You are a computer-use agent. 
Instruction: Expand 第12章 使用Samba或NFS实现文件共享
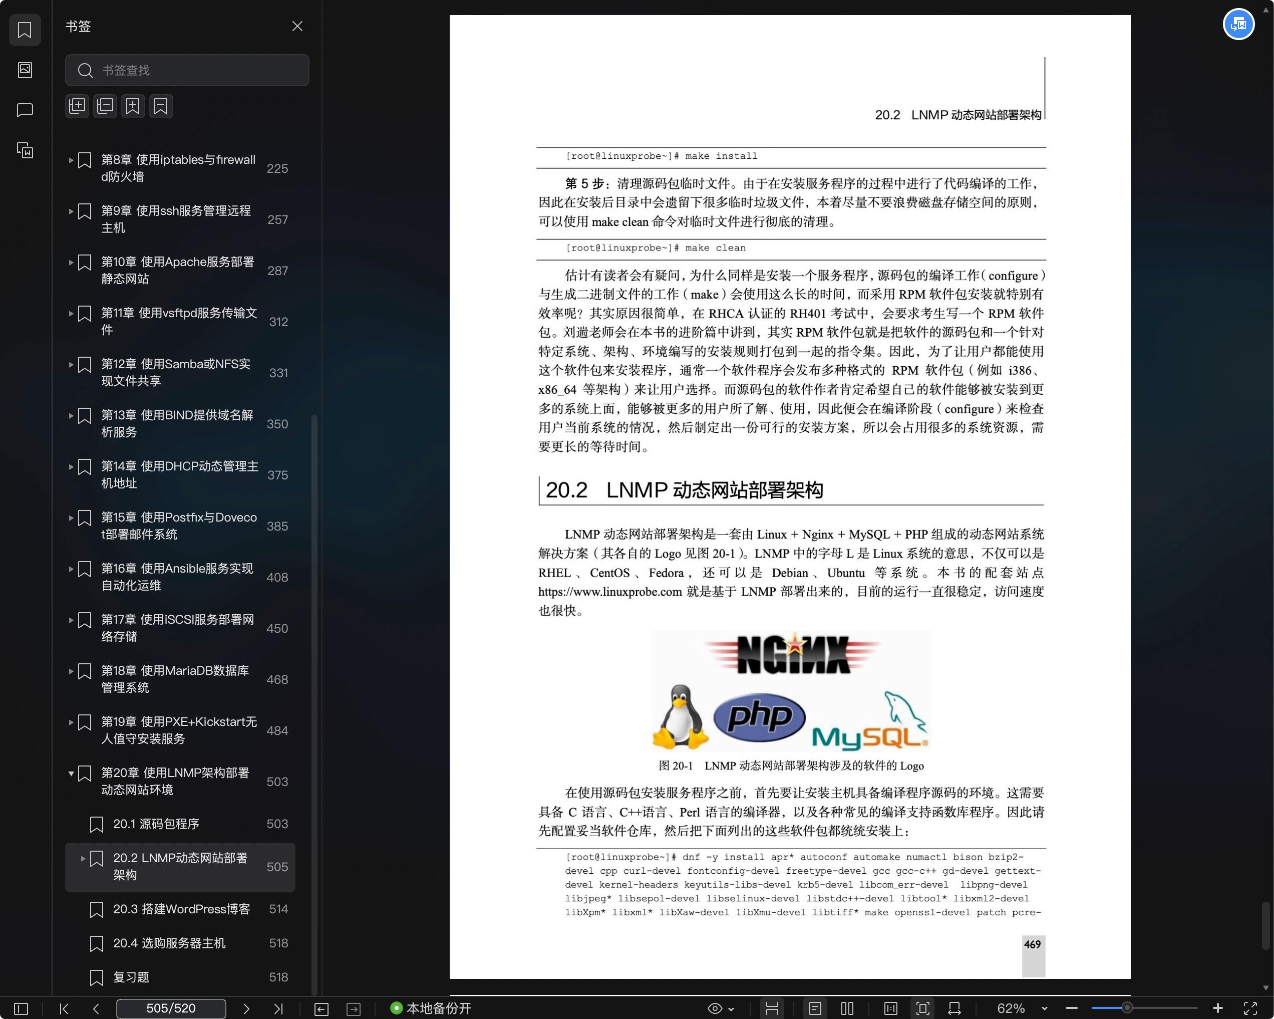(x=71, y=364)
